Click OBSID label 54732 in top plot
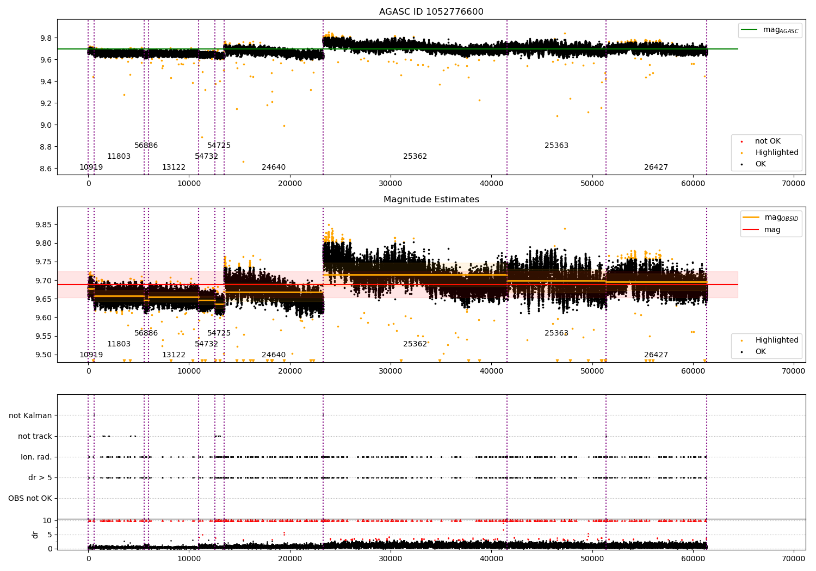The width and height of the screenshot is (816, 571). coord(206,157)
